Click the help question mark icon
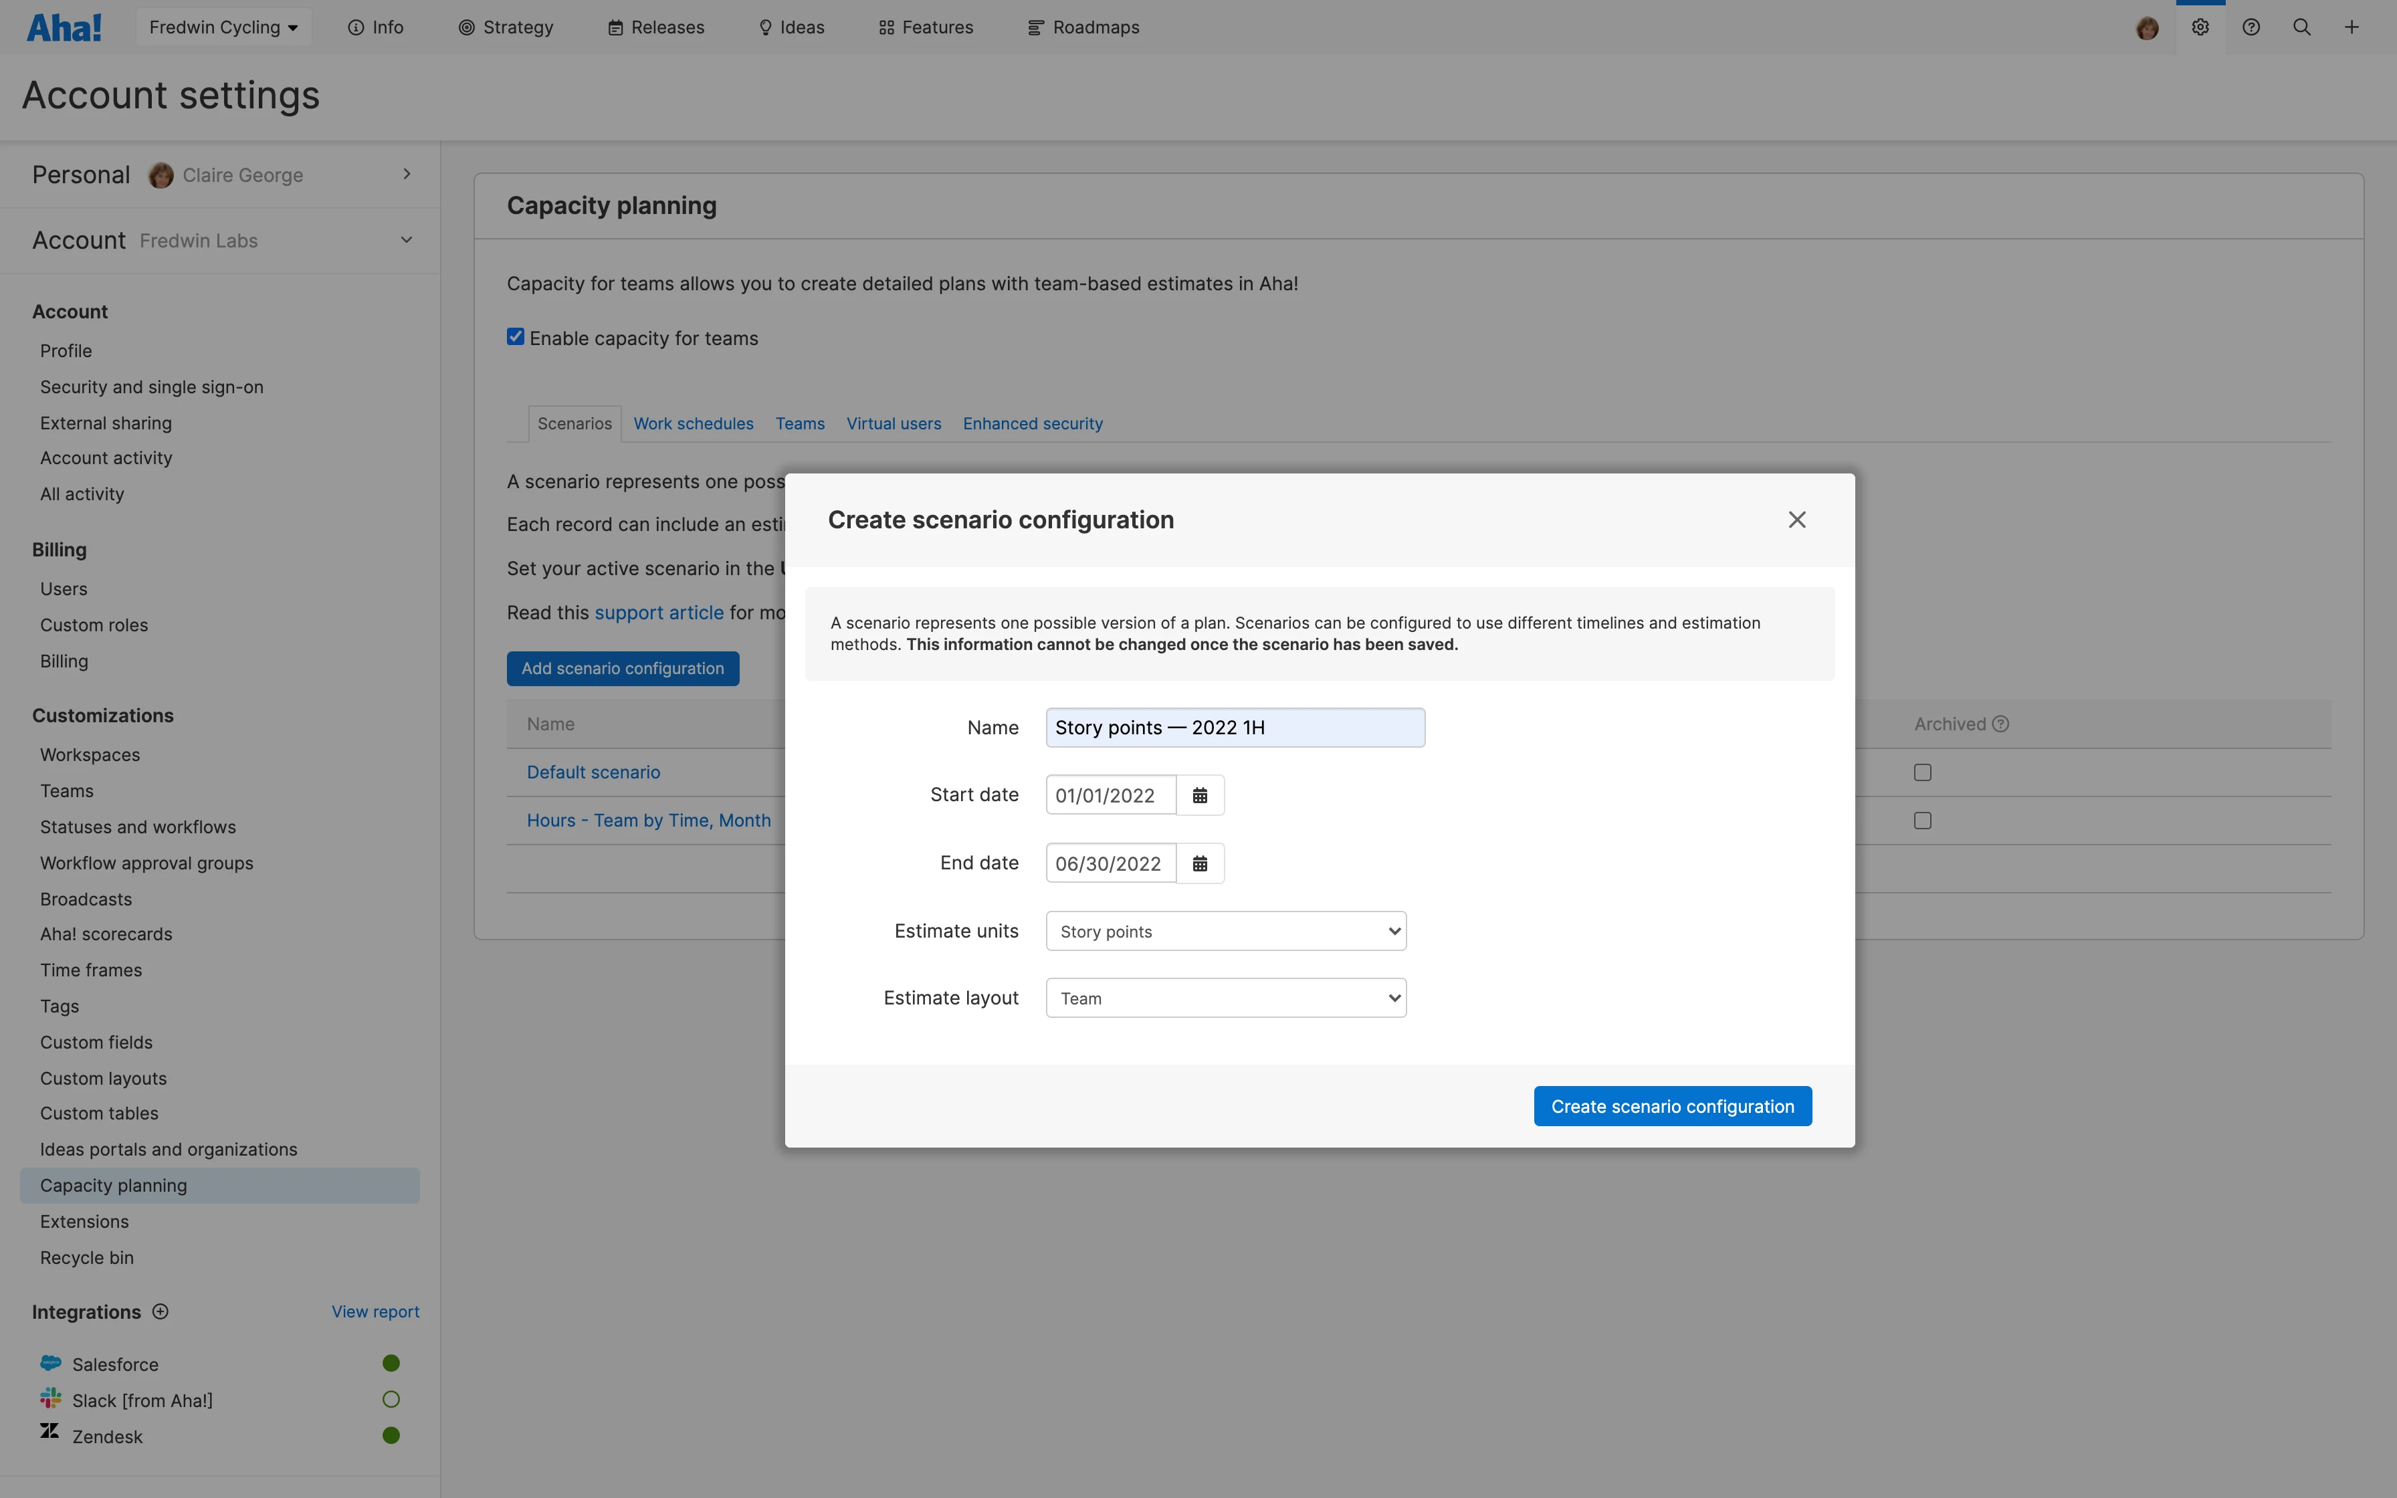2397x1498 pixels. 2251,27
